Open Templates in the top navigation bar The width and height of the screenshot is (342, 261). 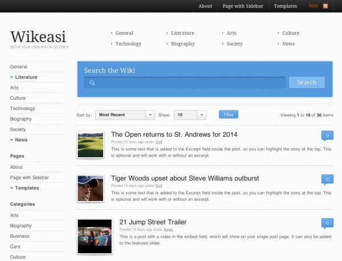[x=285, y=6]
